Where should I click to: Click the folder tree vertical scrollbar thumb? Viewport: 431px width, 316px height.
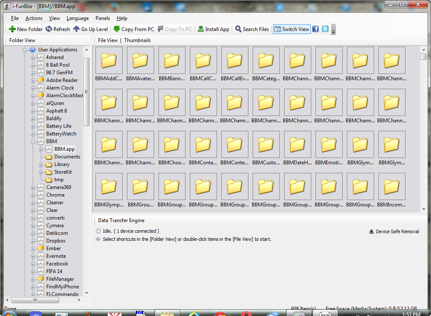[87, 91]
